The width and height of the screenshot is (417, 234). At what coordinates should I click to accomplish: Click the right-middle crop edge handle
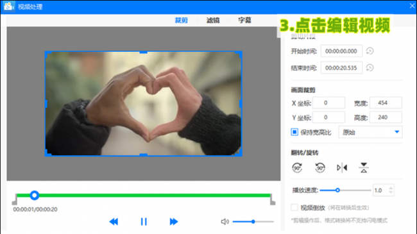pos(241,104)
